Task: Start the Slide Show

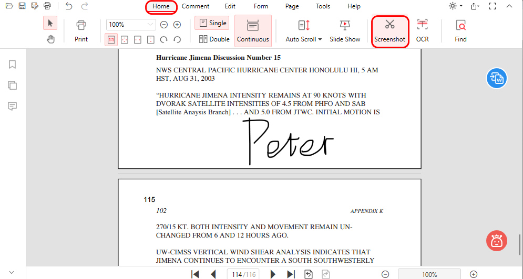Action: pos(345,31)
